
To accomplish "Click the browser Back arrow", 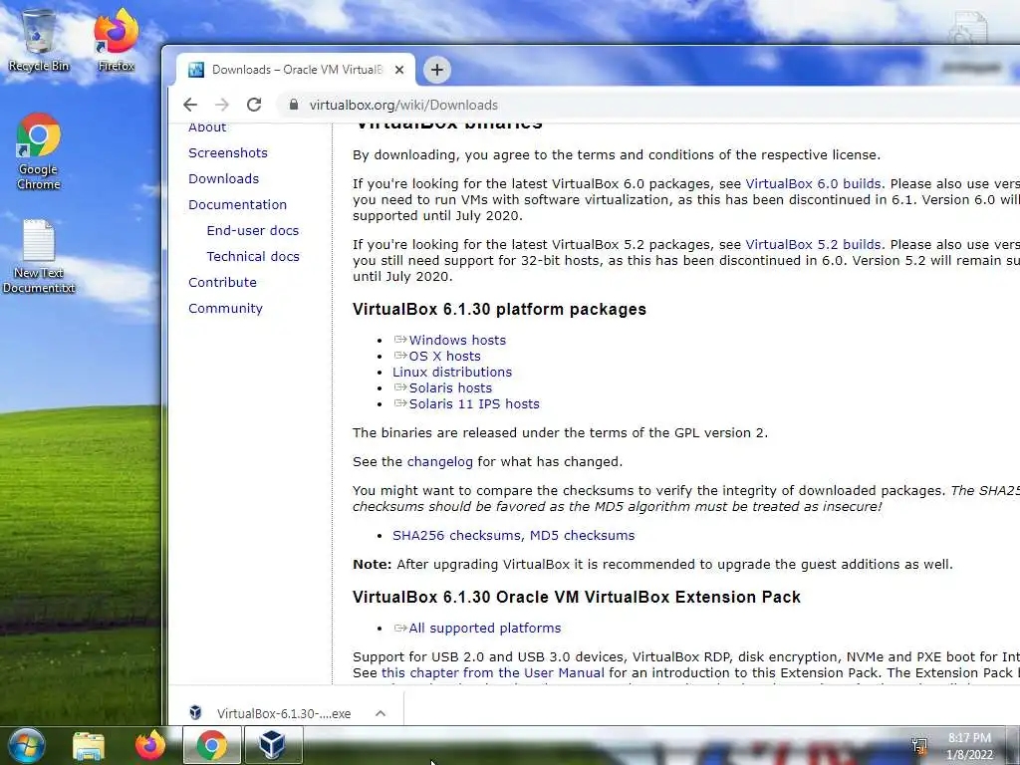I will point(190,105).
